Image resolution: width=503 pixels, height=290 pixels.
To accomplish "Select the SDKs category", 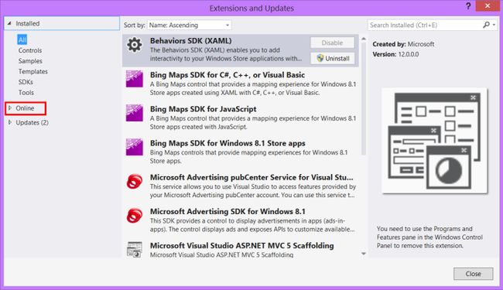I will click(x=26, y=82).
